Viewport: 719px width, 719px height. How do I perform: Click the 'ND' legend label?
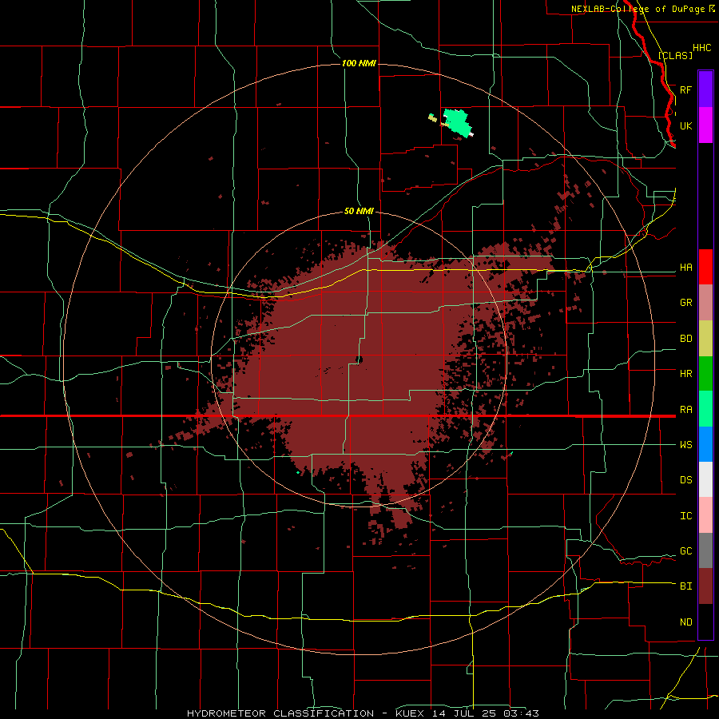[685, 622]
